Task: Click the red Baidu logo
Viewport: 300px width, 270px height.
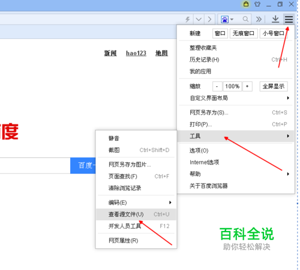Action: pyautogui.click(x=9, y=132)
